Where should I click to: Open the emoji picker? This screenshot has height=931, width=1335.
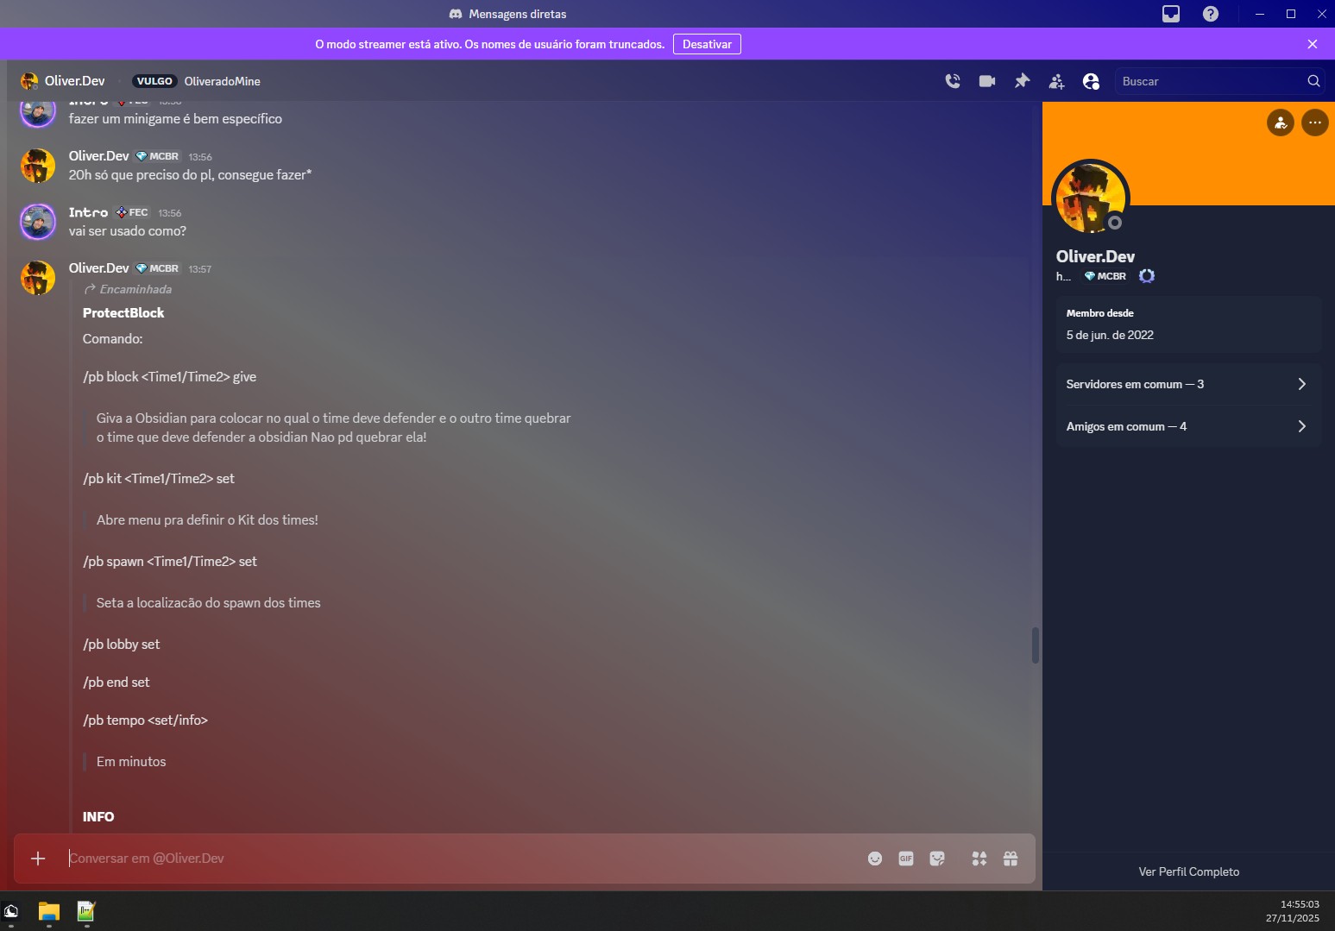[x=875, y=859]
